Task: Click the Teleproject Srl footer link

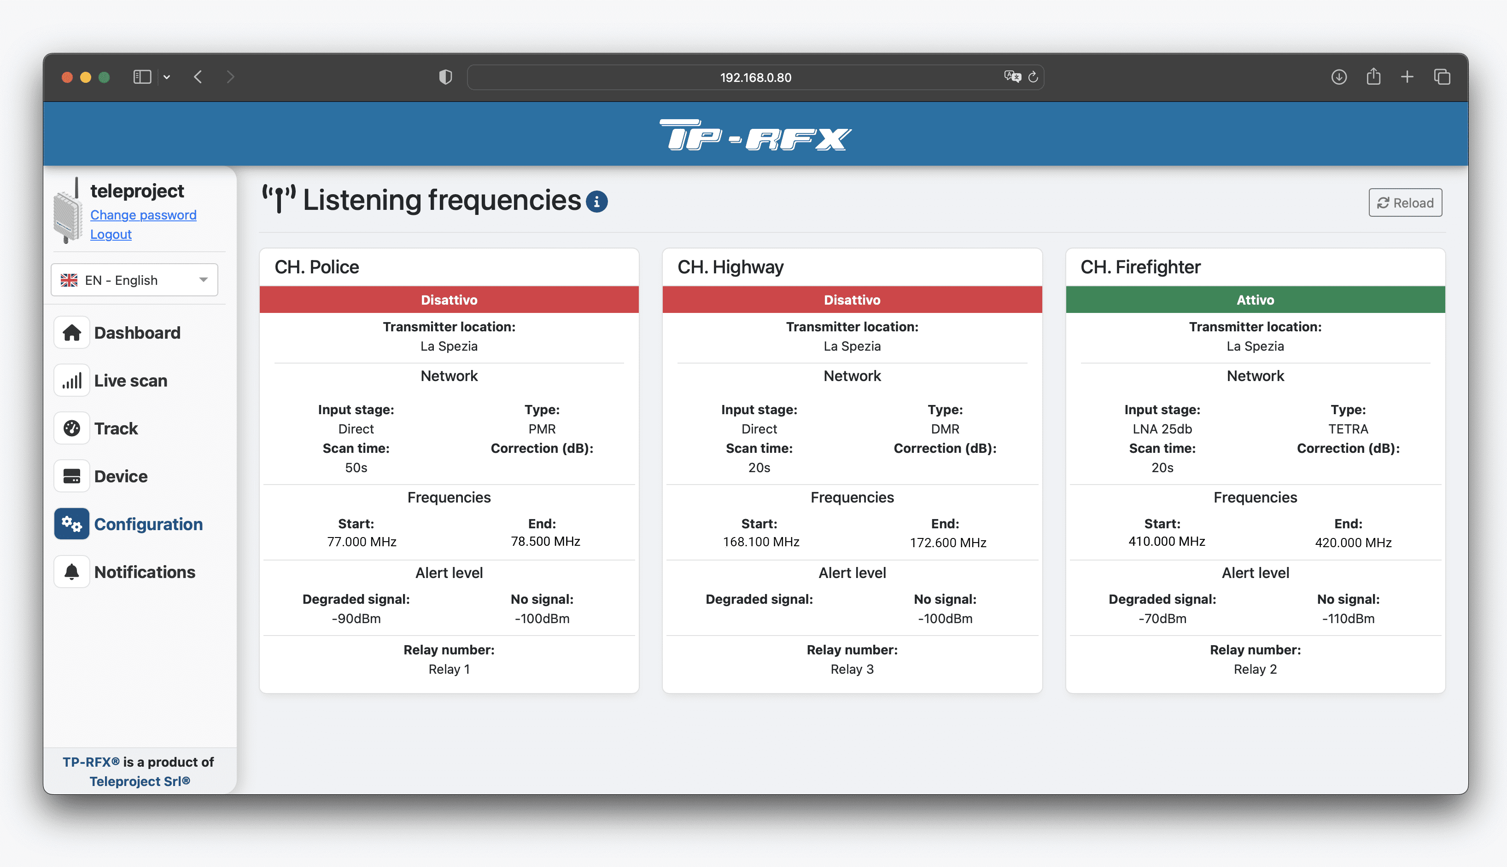Action: 140,780
